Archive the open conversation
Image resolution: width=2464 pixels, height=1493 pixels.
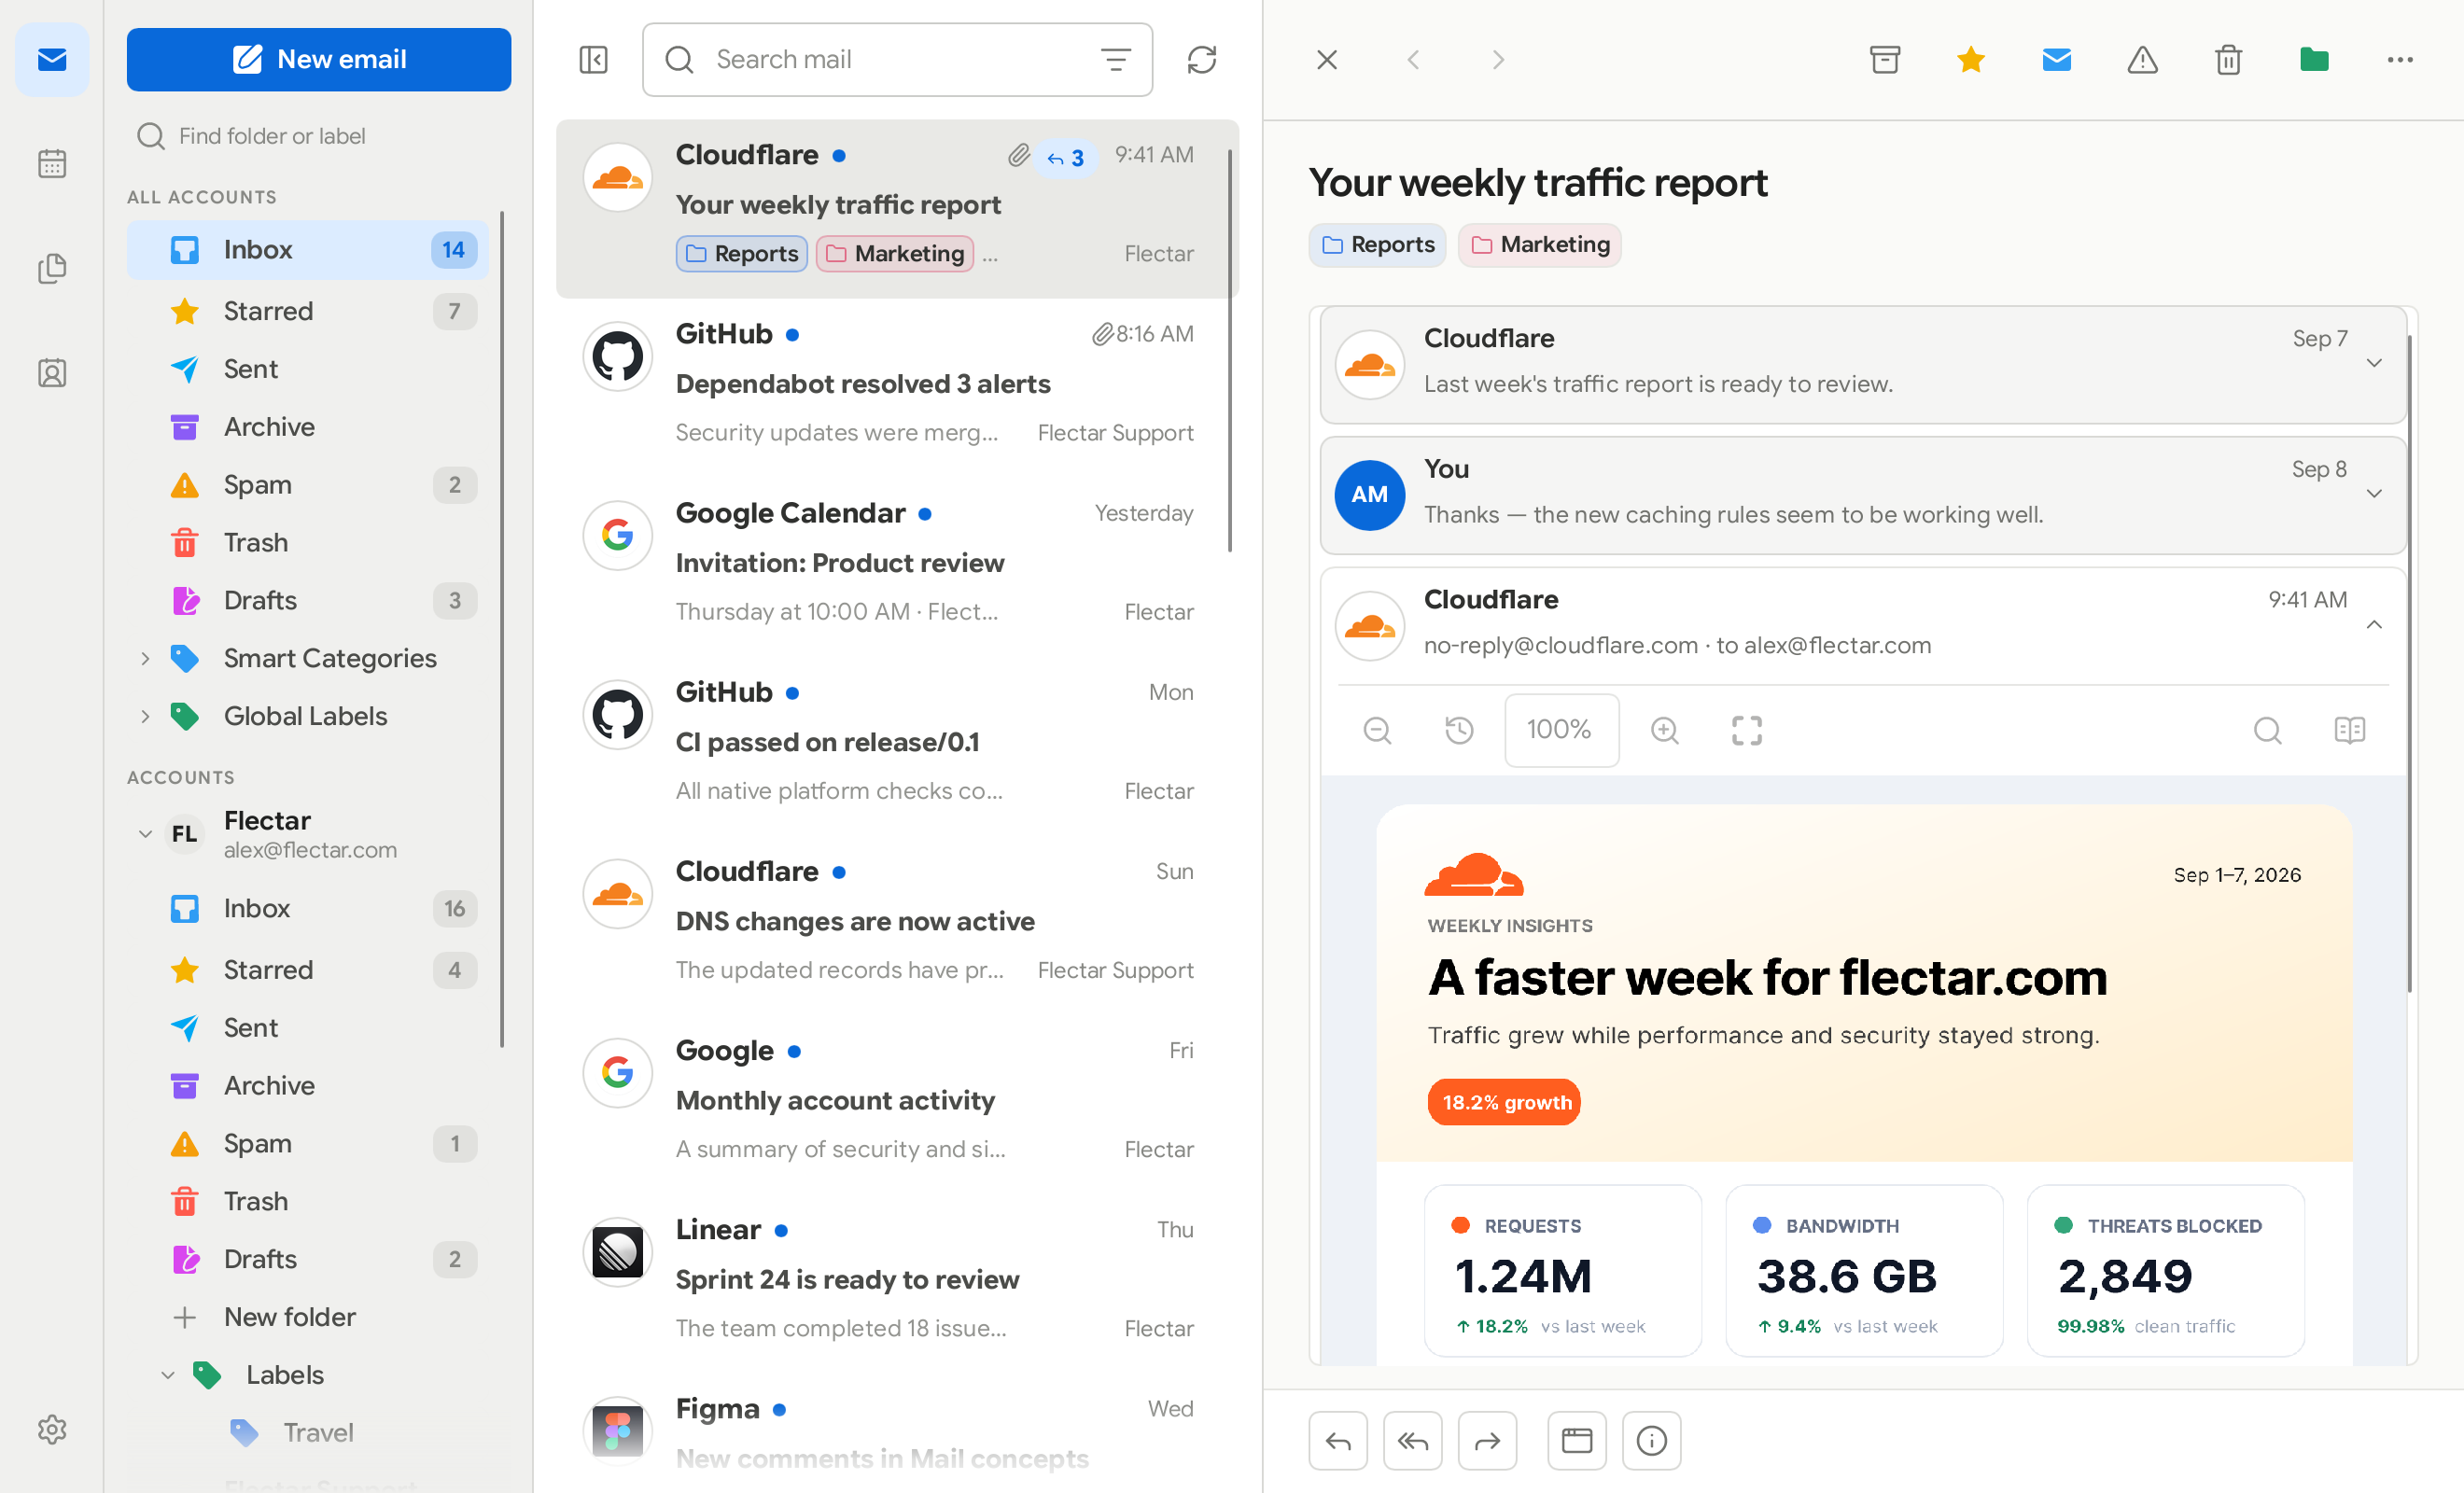1885,60
